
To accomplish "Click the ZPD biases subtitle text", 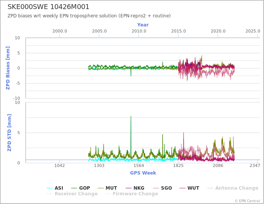I will 89,16.
